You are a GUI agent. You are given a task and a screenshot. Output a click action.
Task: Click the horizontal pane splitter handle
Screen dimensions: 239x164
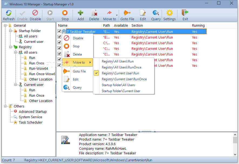coord(147,131)
